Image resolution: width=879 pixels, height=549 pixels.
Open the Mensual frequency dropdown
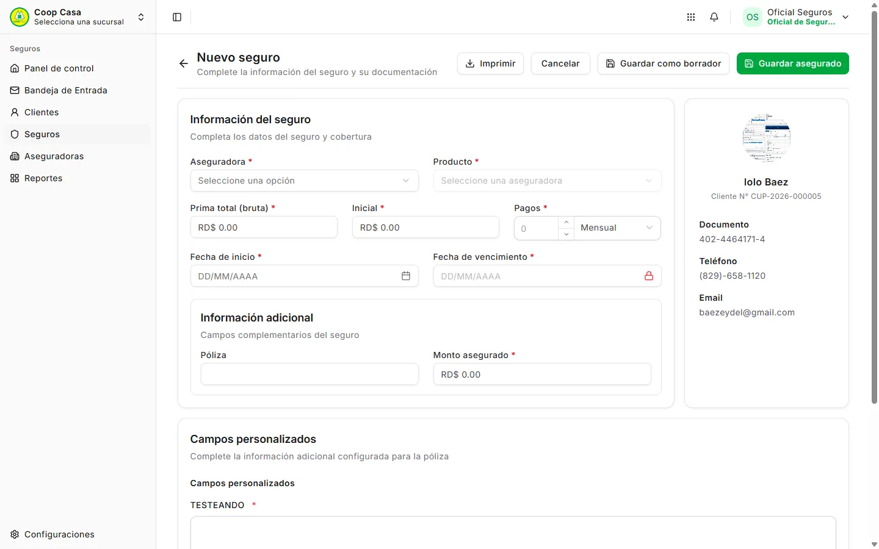tap(617, 228)
